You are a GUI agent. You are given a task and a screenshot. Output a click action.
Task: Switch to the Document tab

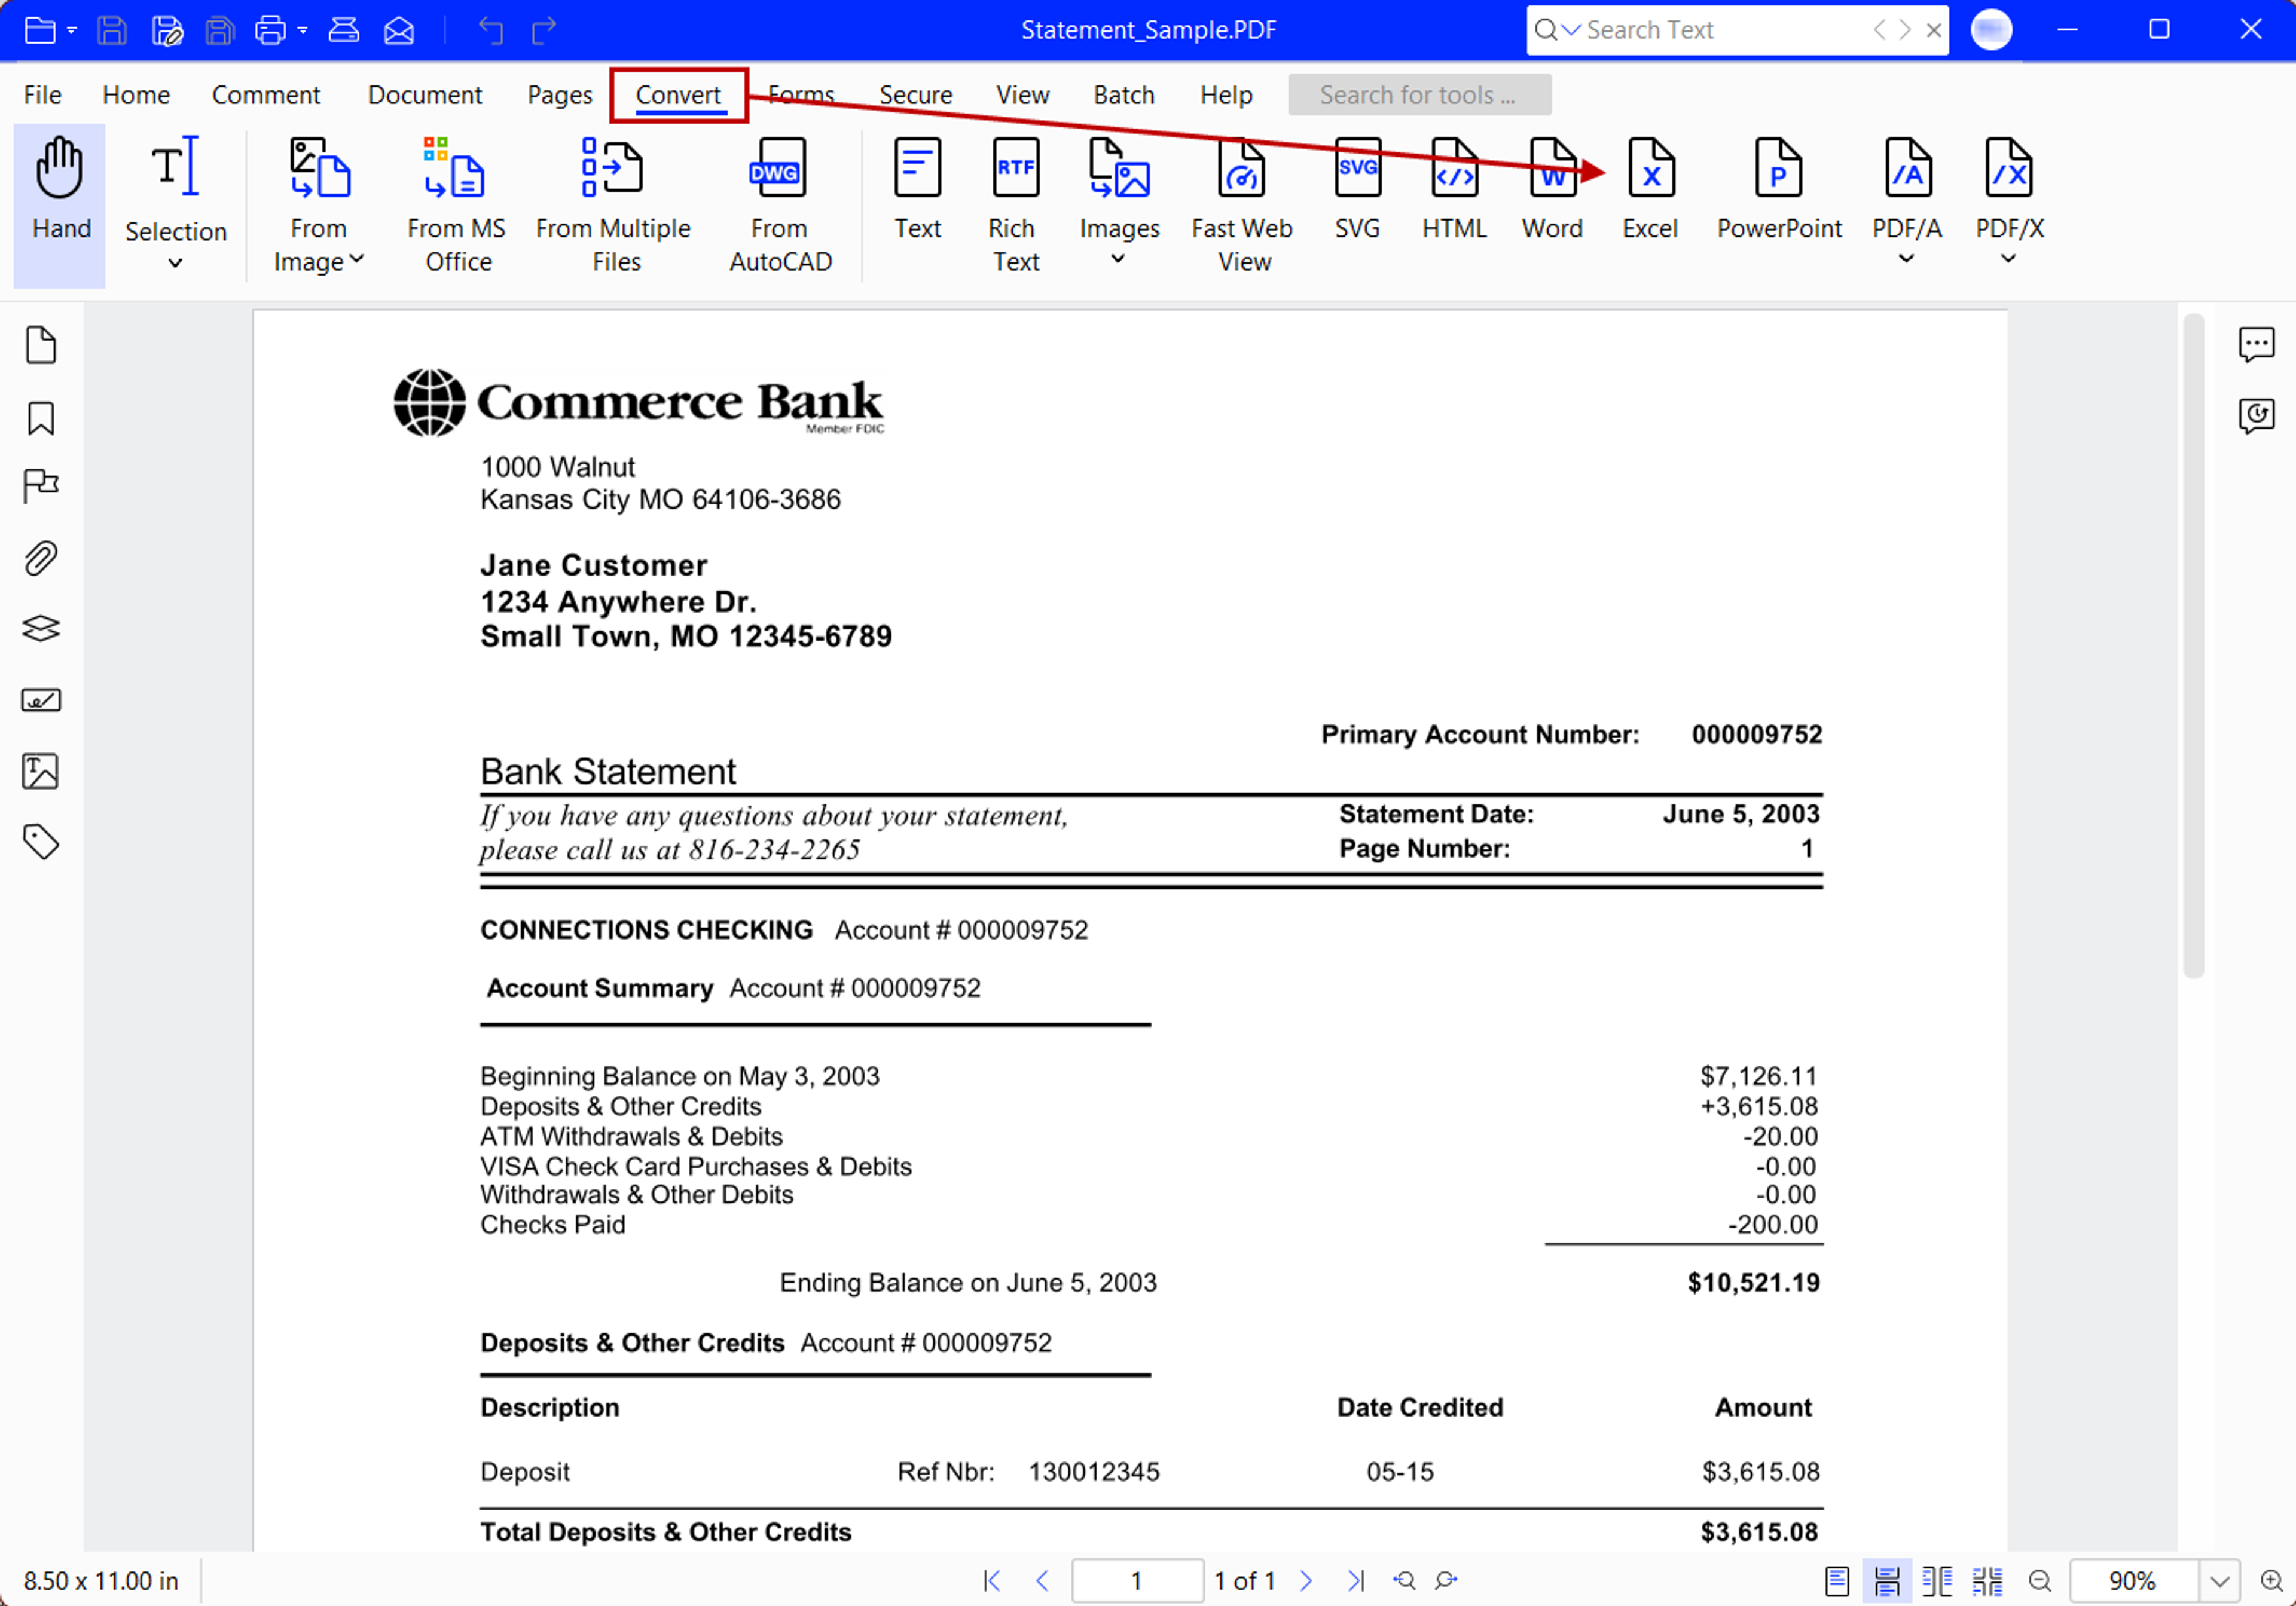pos(425,95)
